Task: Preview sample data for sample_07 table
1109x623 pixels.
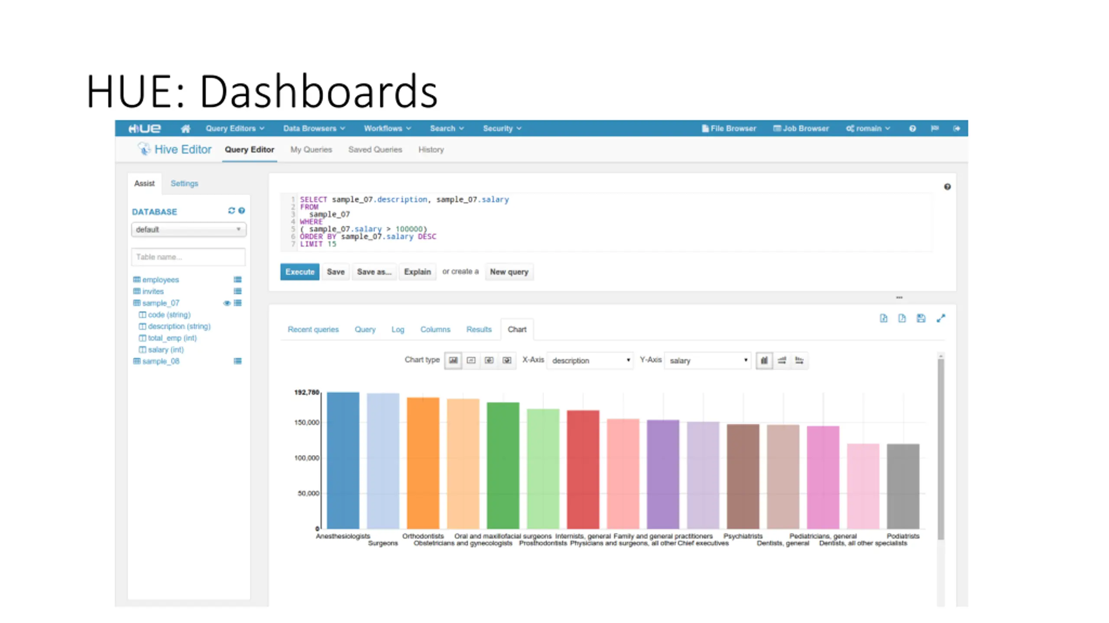Action: tap(237, 303)
